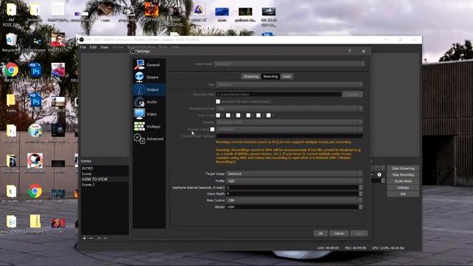Viewport: 473px width, 266px height.
Task: Click the Settings dialog help question mark
Action: point(350,51)
